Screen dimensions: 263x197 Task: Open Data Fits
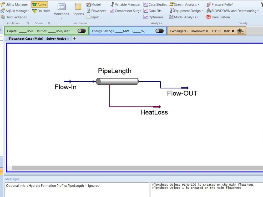point(153,11)
